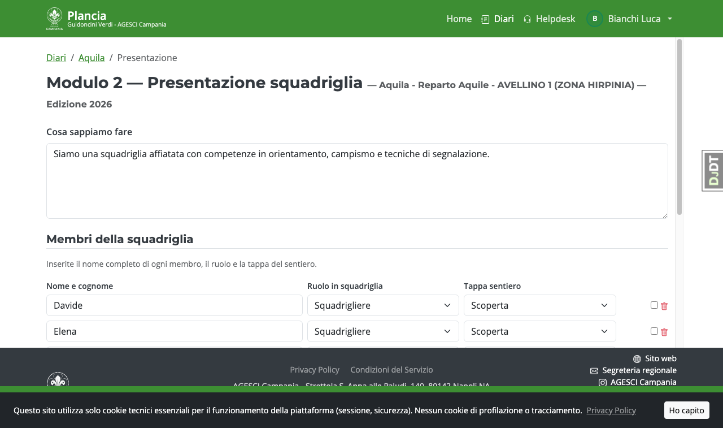Open the Diari navbar item
723x428 pixels.
pos(498,19)
